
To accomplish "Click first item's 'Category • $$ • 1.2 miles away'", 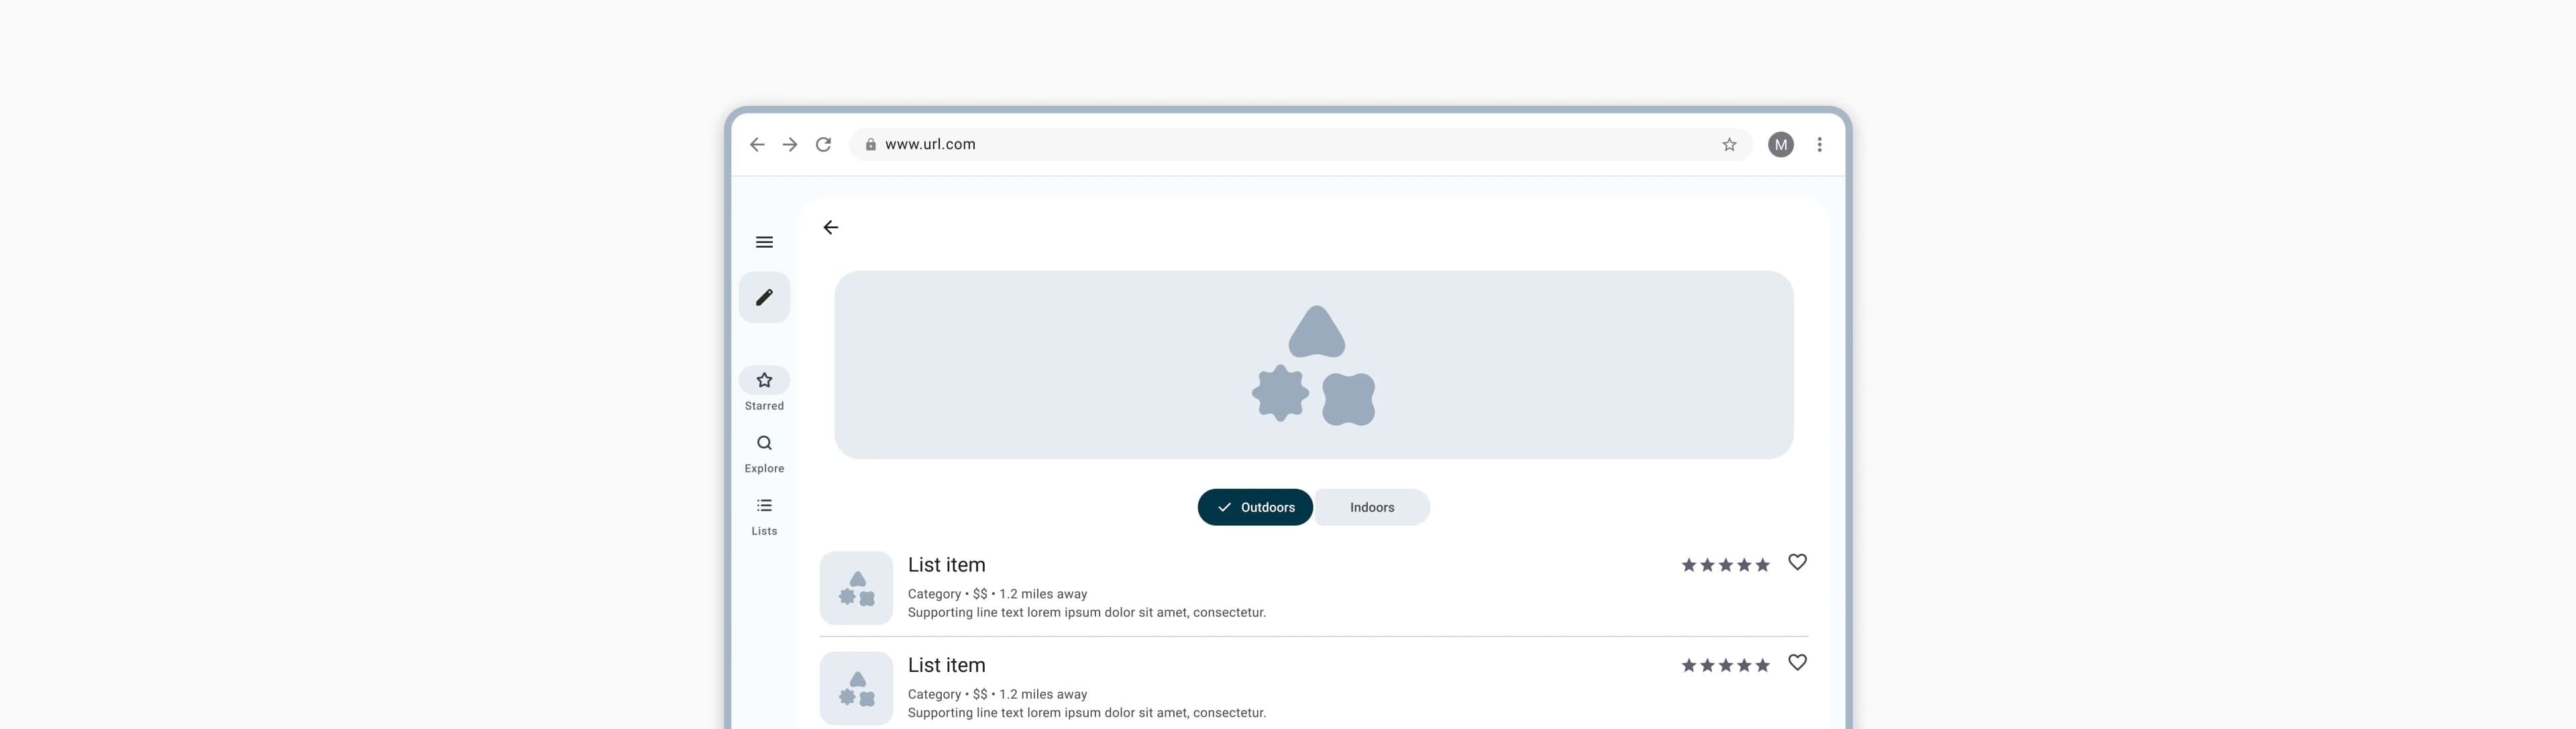I will tap(997, 594).
